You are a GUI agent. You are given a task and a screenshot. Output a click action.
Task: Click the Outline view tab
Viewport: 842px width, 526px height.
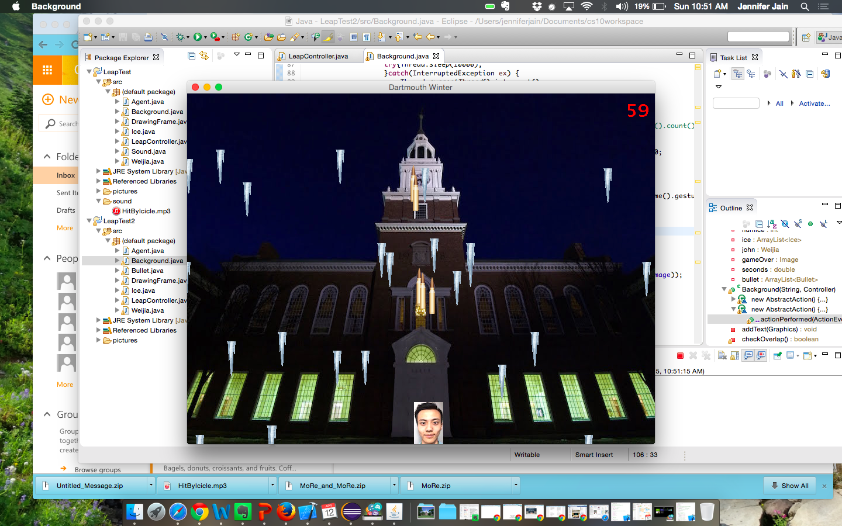click(730, 208)
